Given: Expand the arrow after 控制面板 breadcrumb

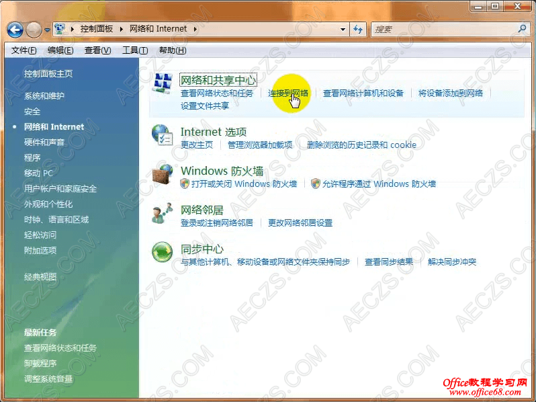Looking at the screenshot, I should coord(122,29).
